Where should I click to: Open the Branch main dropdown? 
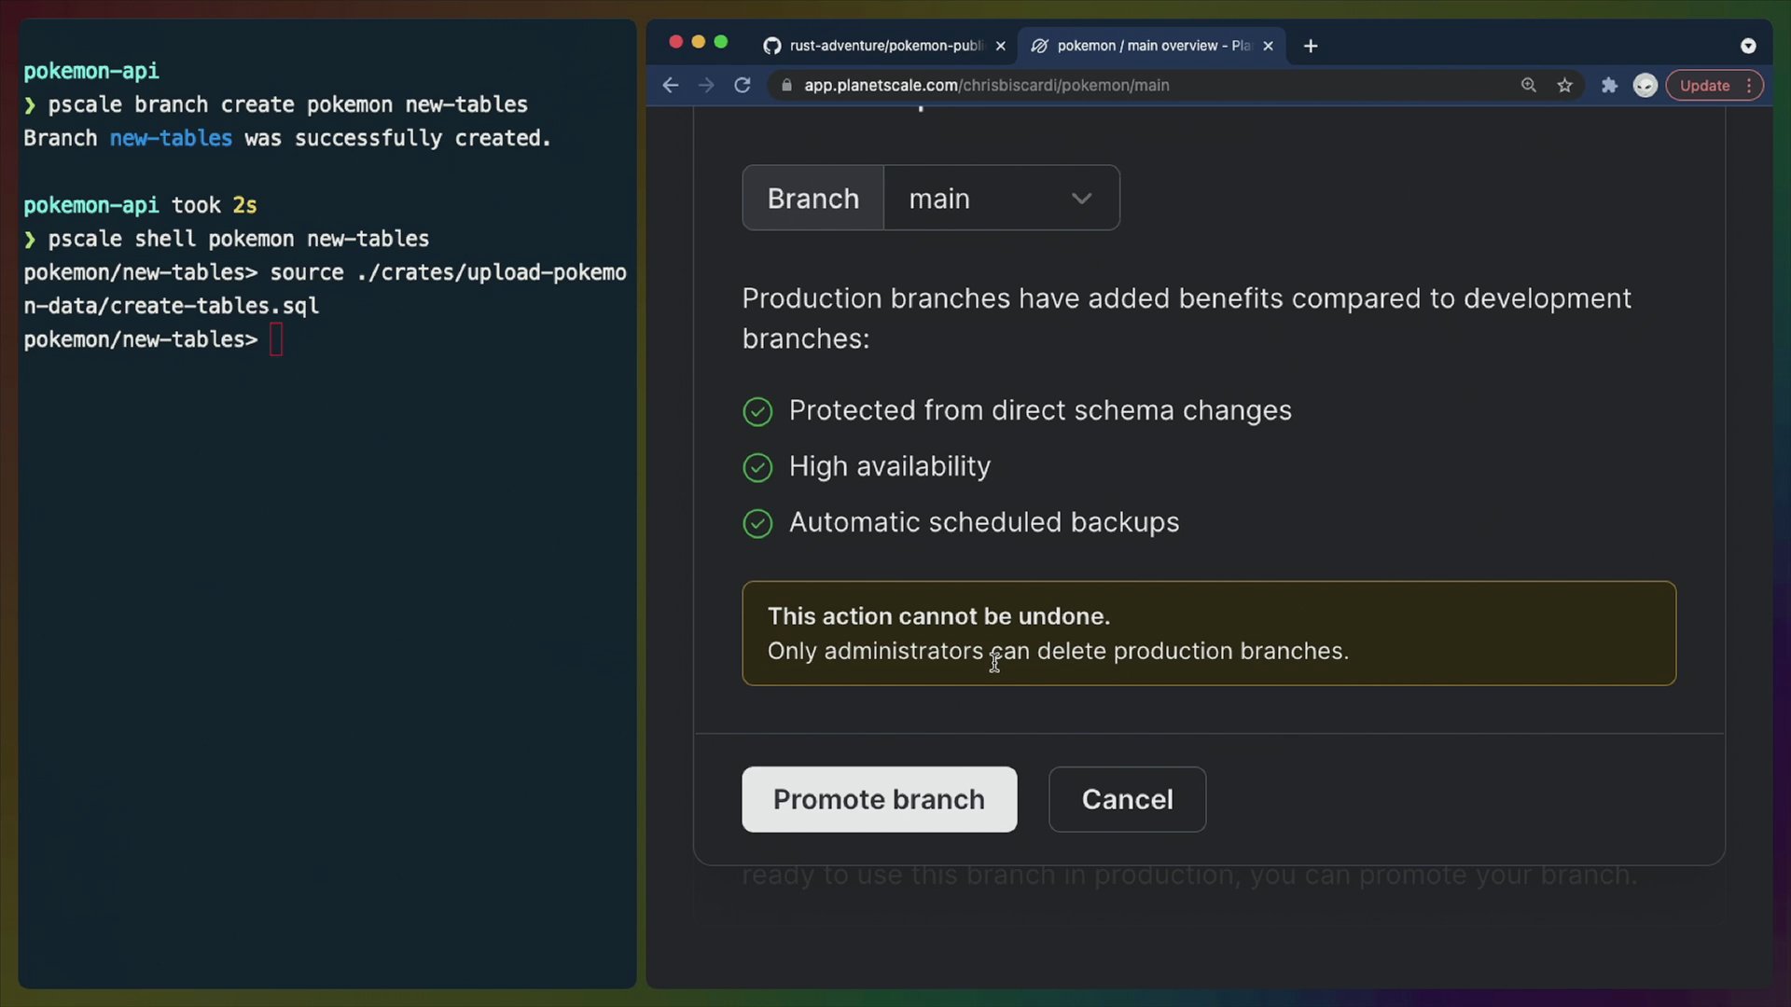point(1001,198)
